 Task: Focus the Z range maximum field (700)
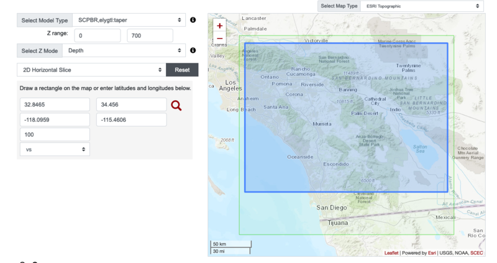(x=150, y=35)
